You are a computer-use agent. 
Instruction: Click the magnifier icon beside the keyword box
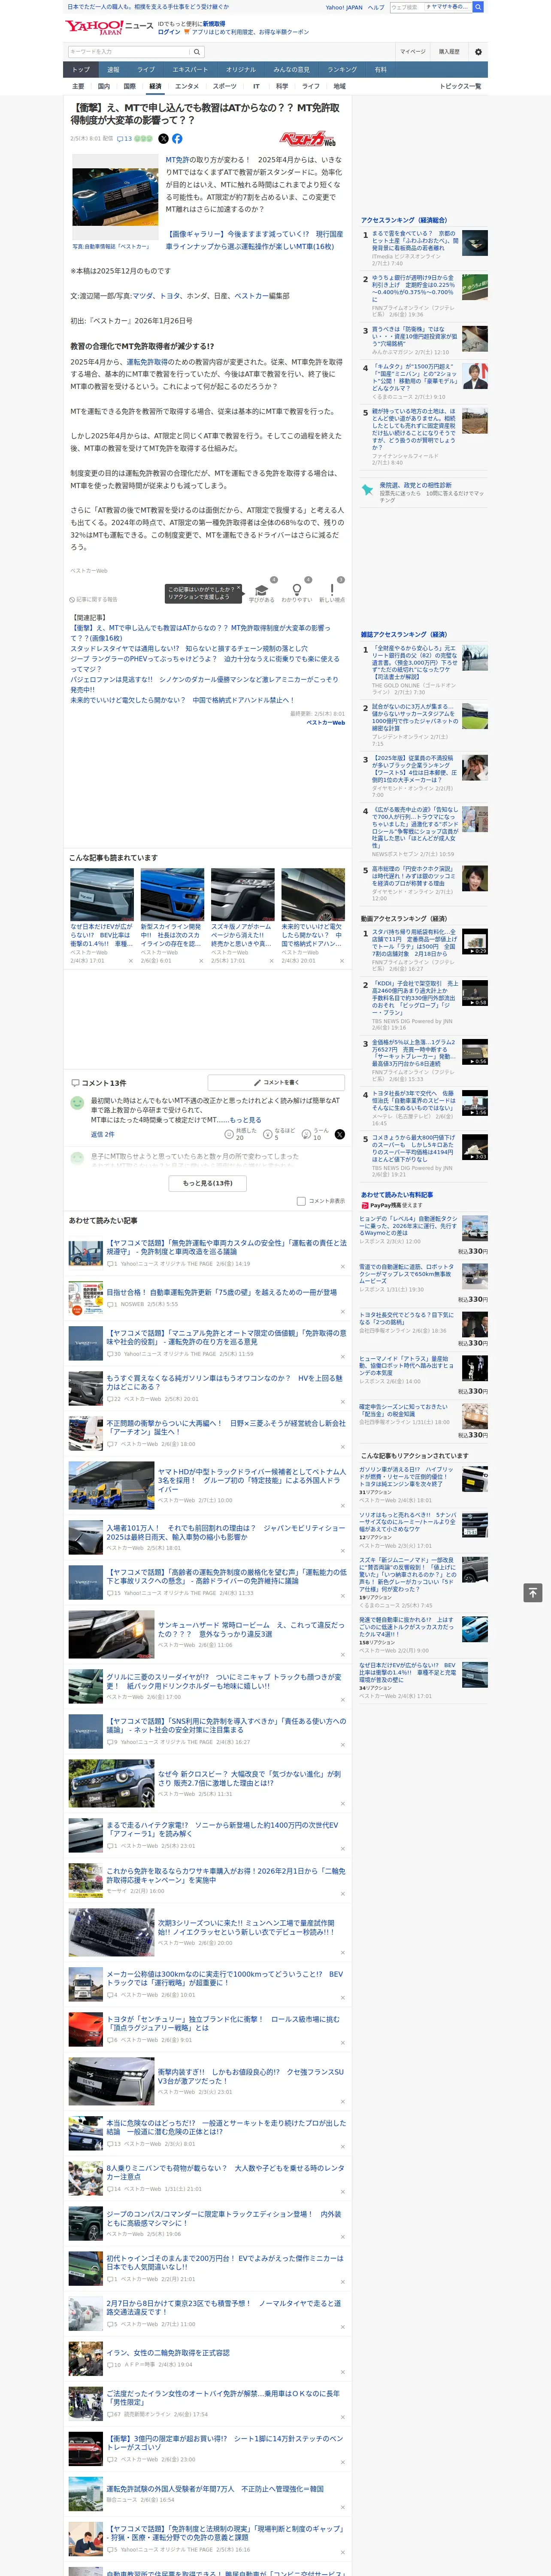pos(197,51)
